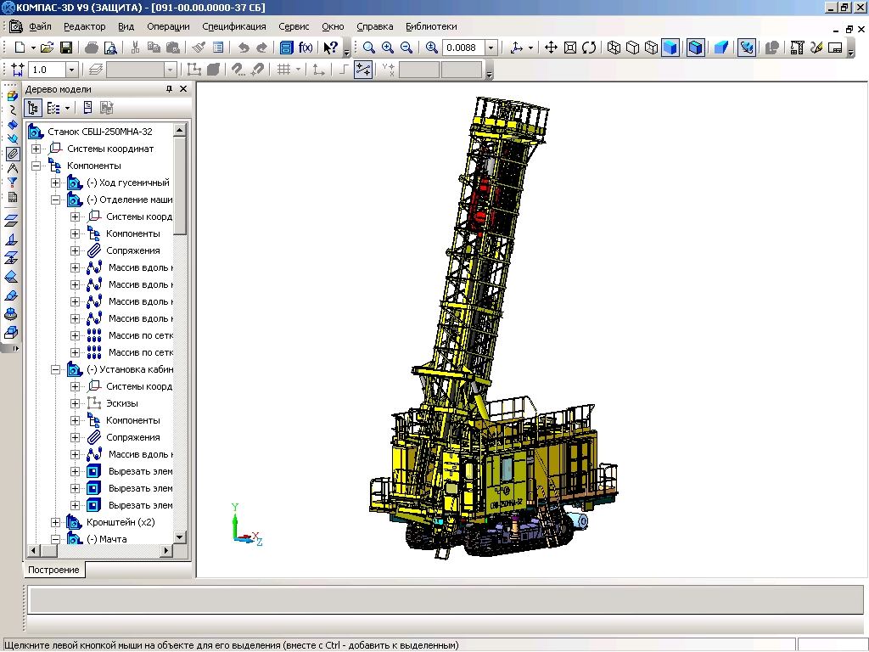The image size is (869, 652).
Task: Select the filters funnel icon in the sidebar
Action: [x=12, y=183]
